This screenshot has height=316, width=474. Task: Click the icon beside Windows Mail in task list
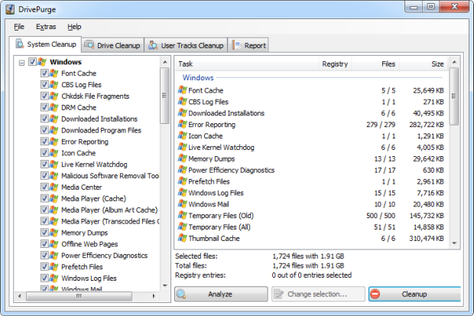[x=182, y=204]
